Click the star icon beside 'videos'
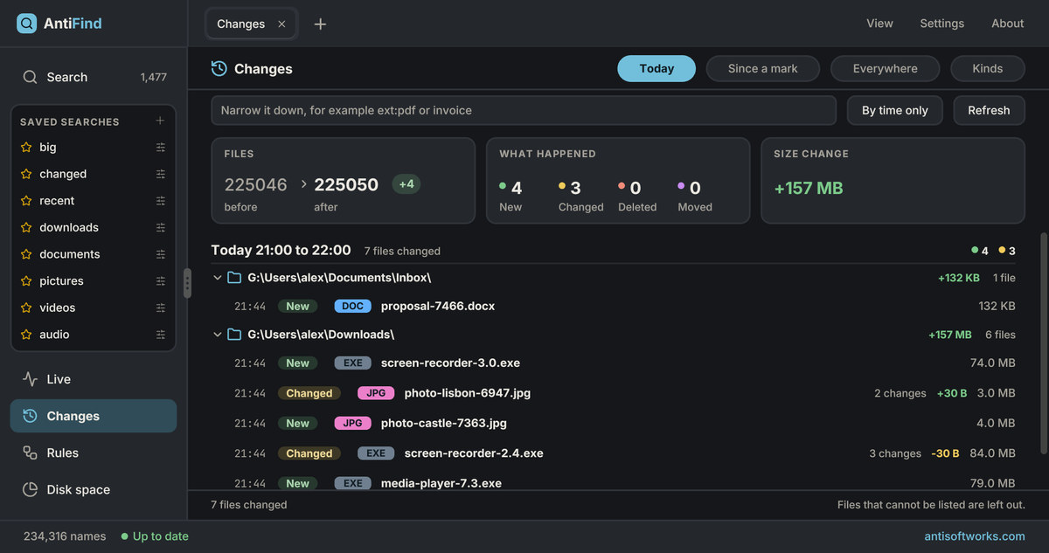This screenshot has height=553, width=1049. [x=26, y=308]
